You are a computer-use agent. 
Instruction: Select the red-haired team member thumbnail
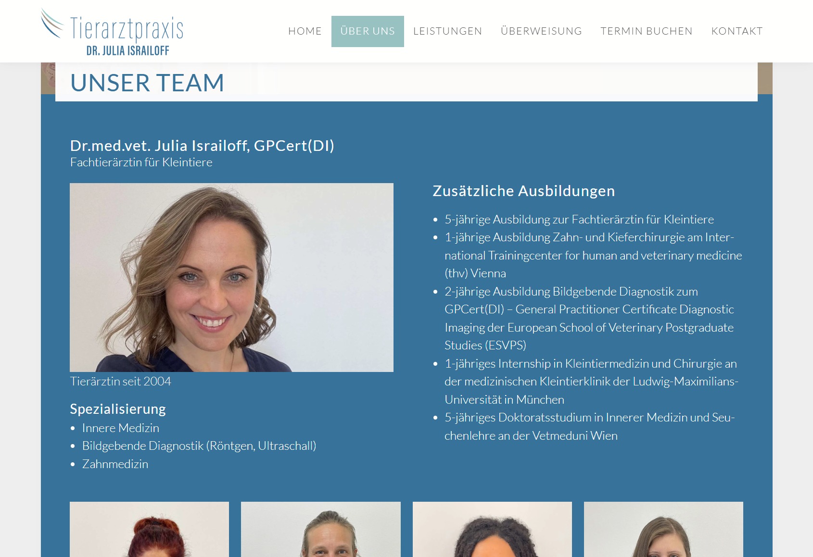149,529
